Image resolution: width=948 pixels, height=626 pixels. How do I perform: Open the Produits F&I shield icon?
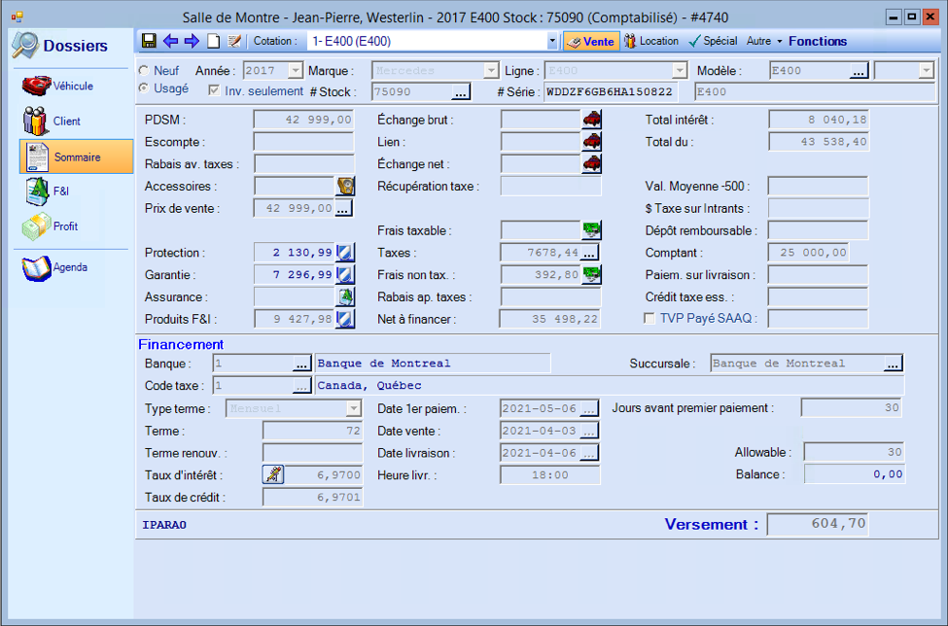(x=345, y=319)
